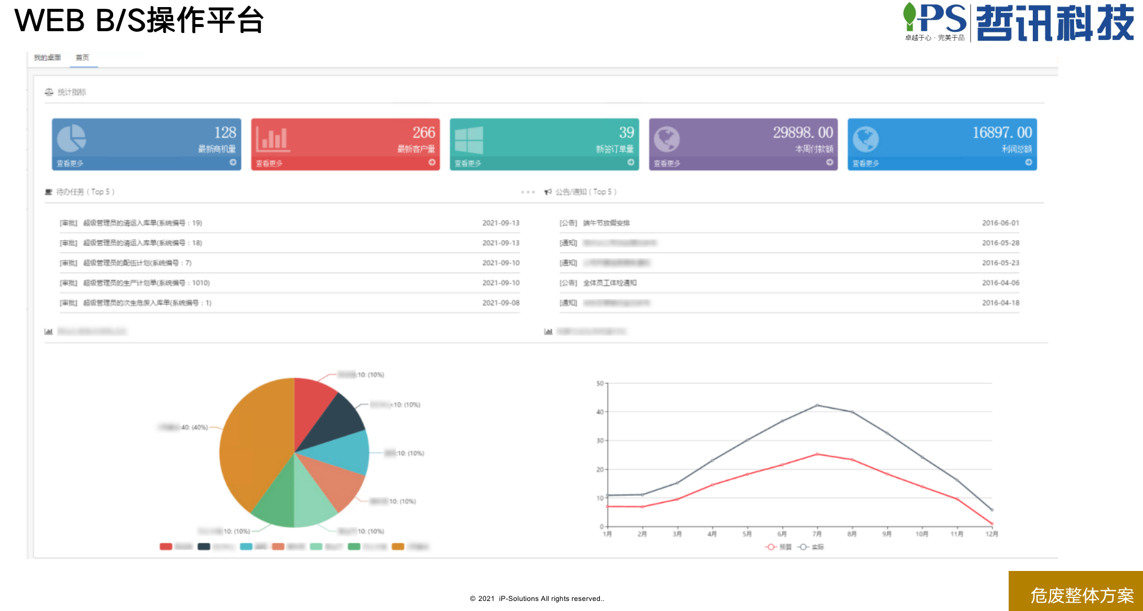1143x611 pixels.
Task: Open the 端午节放假安排 announcement
Action: (606, 223)
